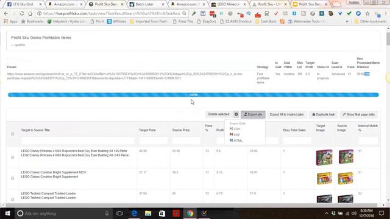Click the 100% task progress bar
The height and width of the screenshot is (219, 390).
click(x=193, y=95)
